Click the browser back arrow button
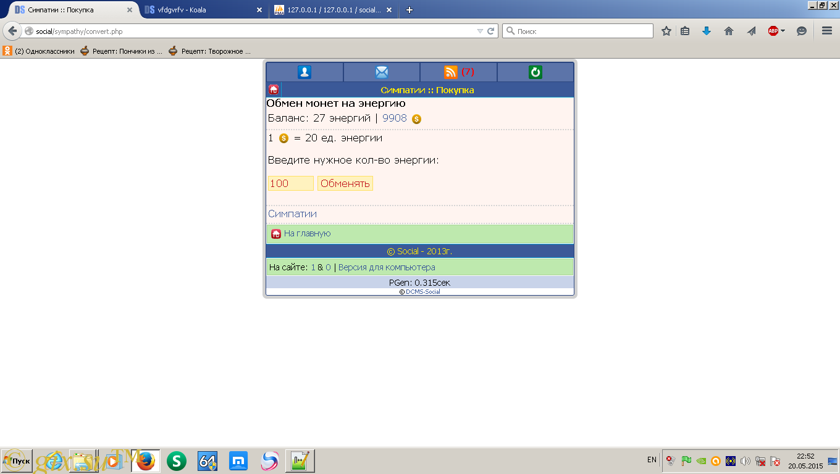The height and width of the screenshot is (474, 840). [x=12, y=31]
